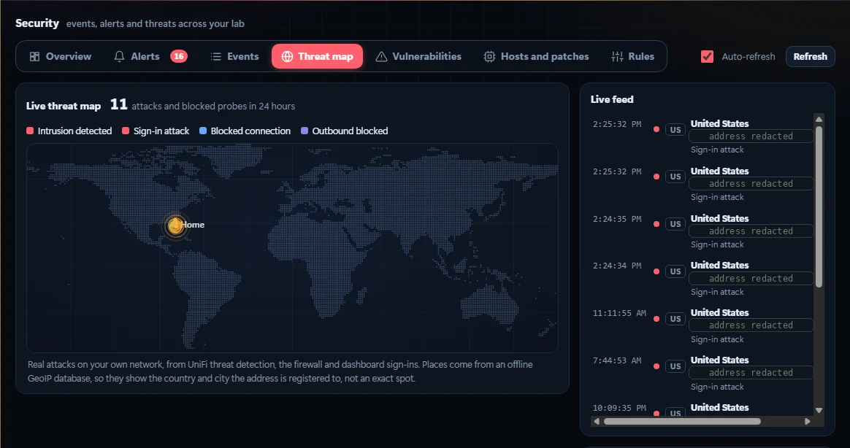Image resolution: width=850 pixels, height=448 pixels.
Task: Open the Hosts and patches tab
Action: click(536, 56)
